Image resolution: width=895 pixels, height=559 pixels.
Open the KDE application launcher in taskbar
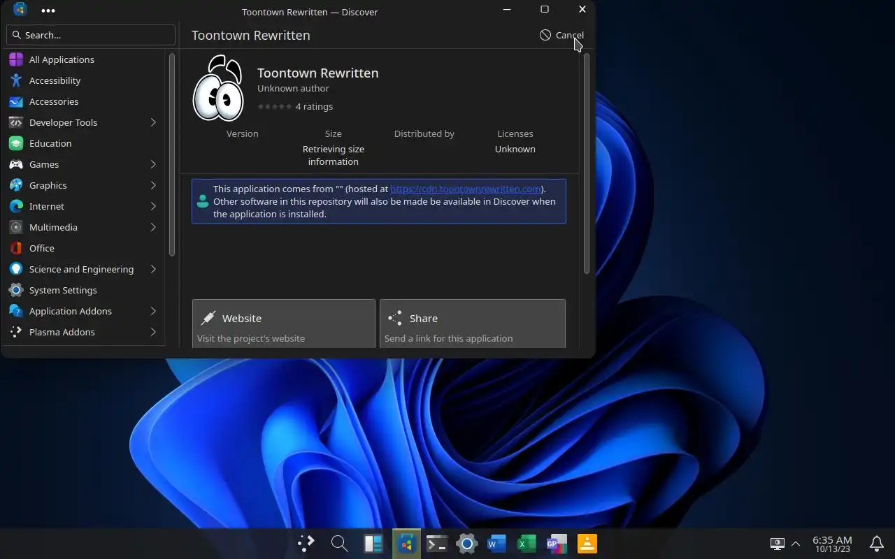tap(306, 544)
